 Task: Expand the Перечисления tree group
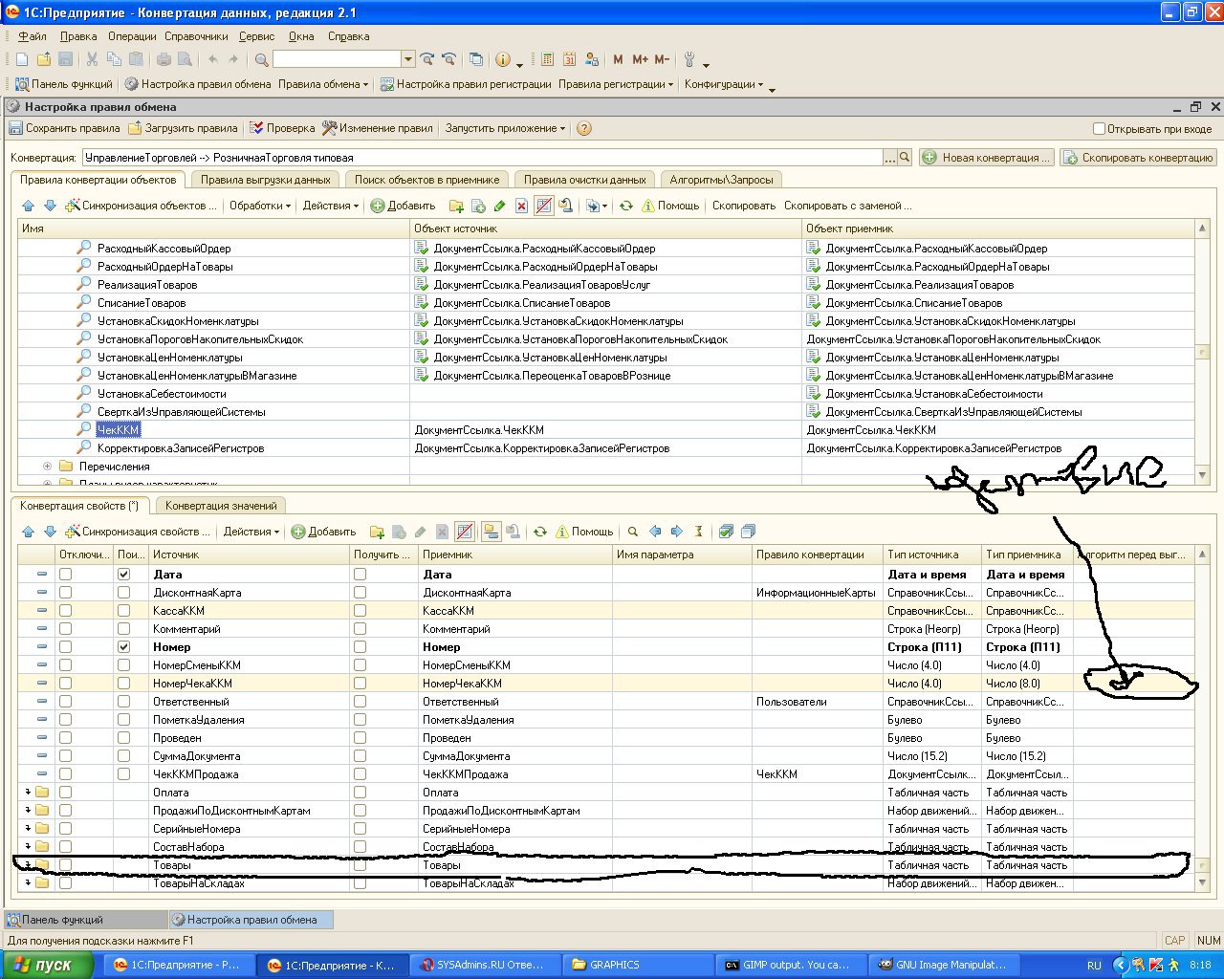[x=47, y=467]
